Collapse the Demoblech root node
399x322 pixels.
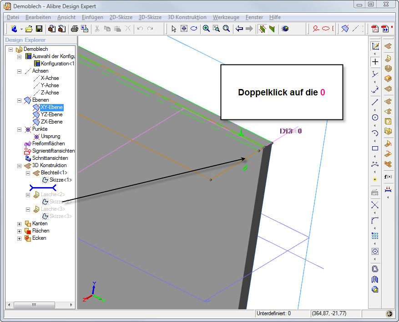click(10, 50)
